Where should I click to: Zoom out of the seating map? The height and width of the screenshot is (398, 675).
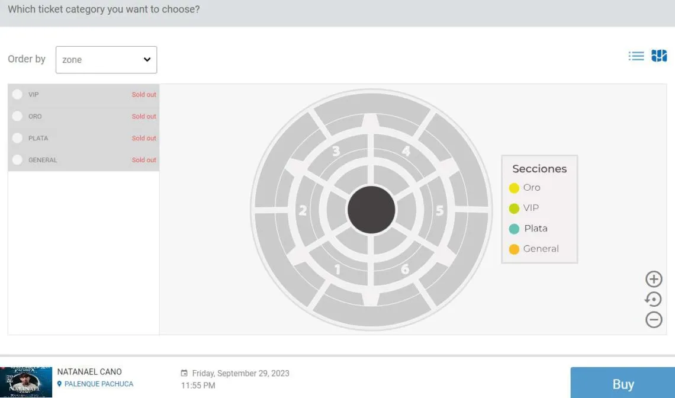pyautogui.click(x=654, y=320)
